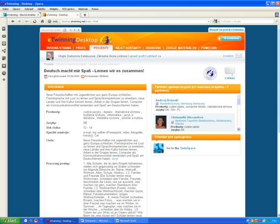Open the NÁJSŤ KONTAKTY section
Viewport: 280px width, 224px height.
(128, 48)
